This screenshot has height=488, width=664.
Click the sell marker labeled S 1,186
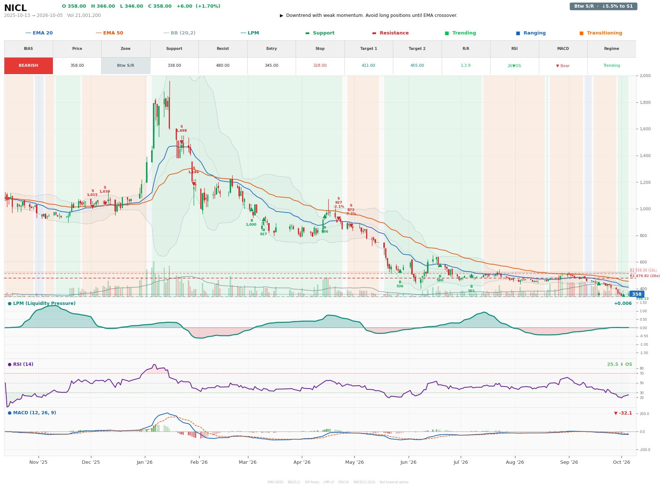(194, 184)
